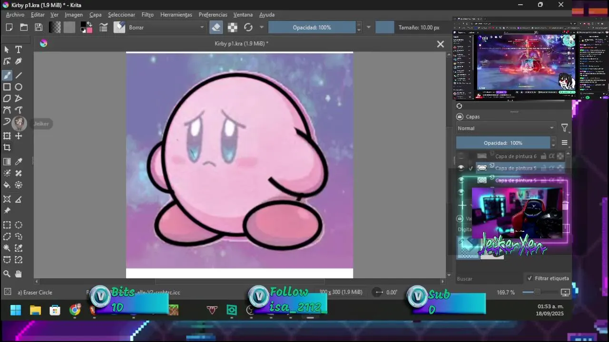Open the Capa menu
Viewport: 609px width, 342px height.
pos(96,15)
